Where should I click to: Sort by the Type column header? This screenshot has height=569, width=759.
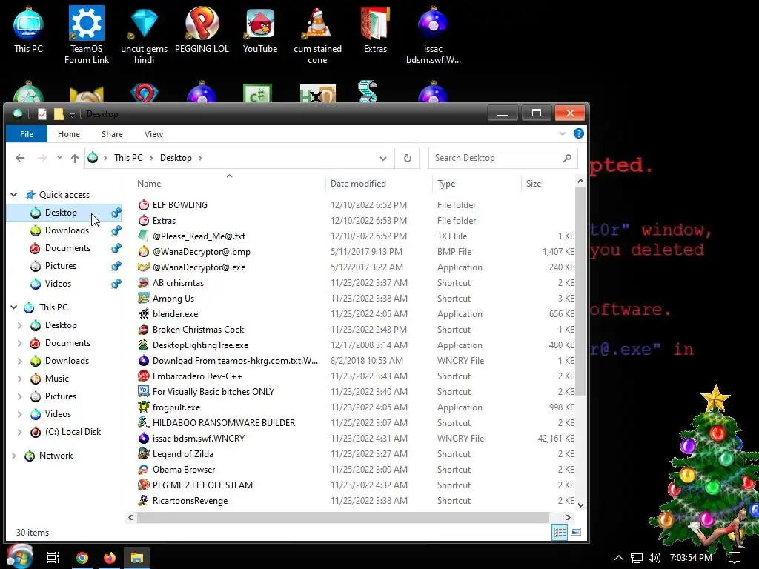click(x=477, y=184)
